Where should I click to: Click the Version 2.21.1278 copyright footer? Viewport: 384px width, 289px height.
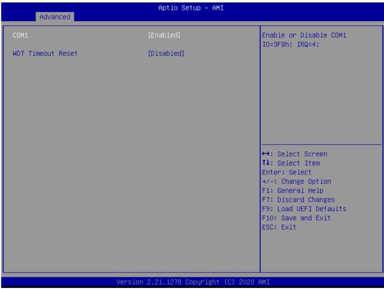pyautogui.click(x=193, y=282)
